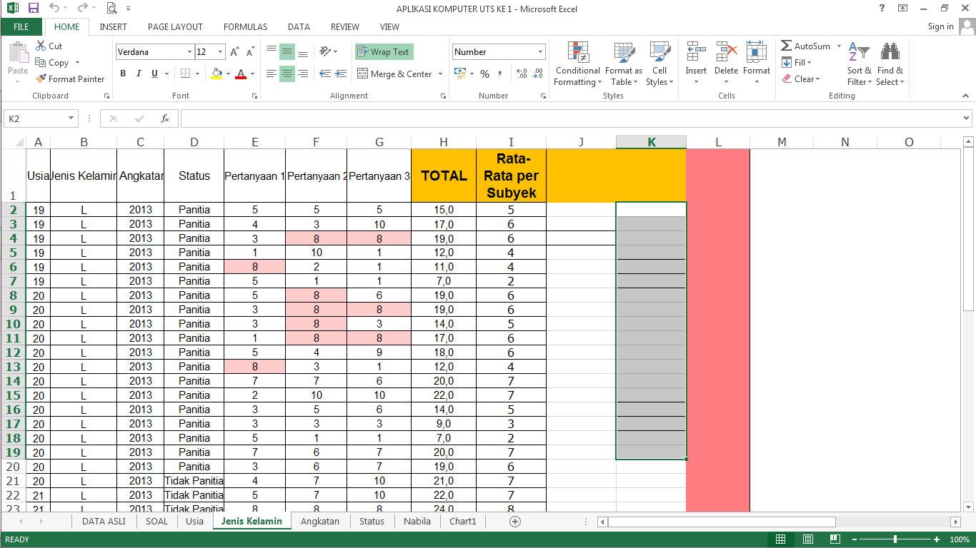Apply Bold formatting
Screen dimensions: 976x548
[x=122, y=73]
